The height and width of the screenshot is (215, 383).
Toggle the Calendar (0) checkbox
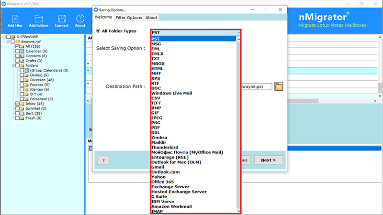(18, 51)
